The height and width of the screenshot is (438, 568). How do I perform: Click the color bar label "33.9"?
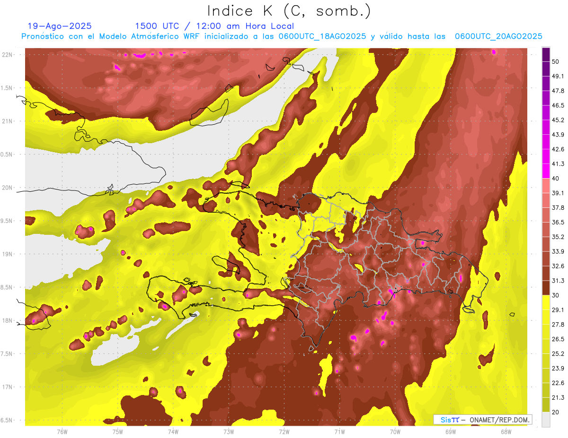[558, 252]
